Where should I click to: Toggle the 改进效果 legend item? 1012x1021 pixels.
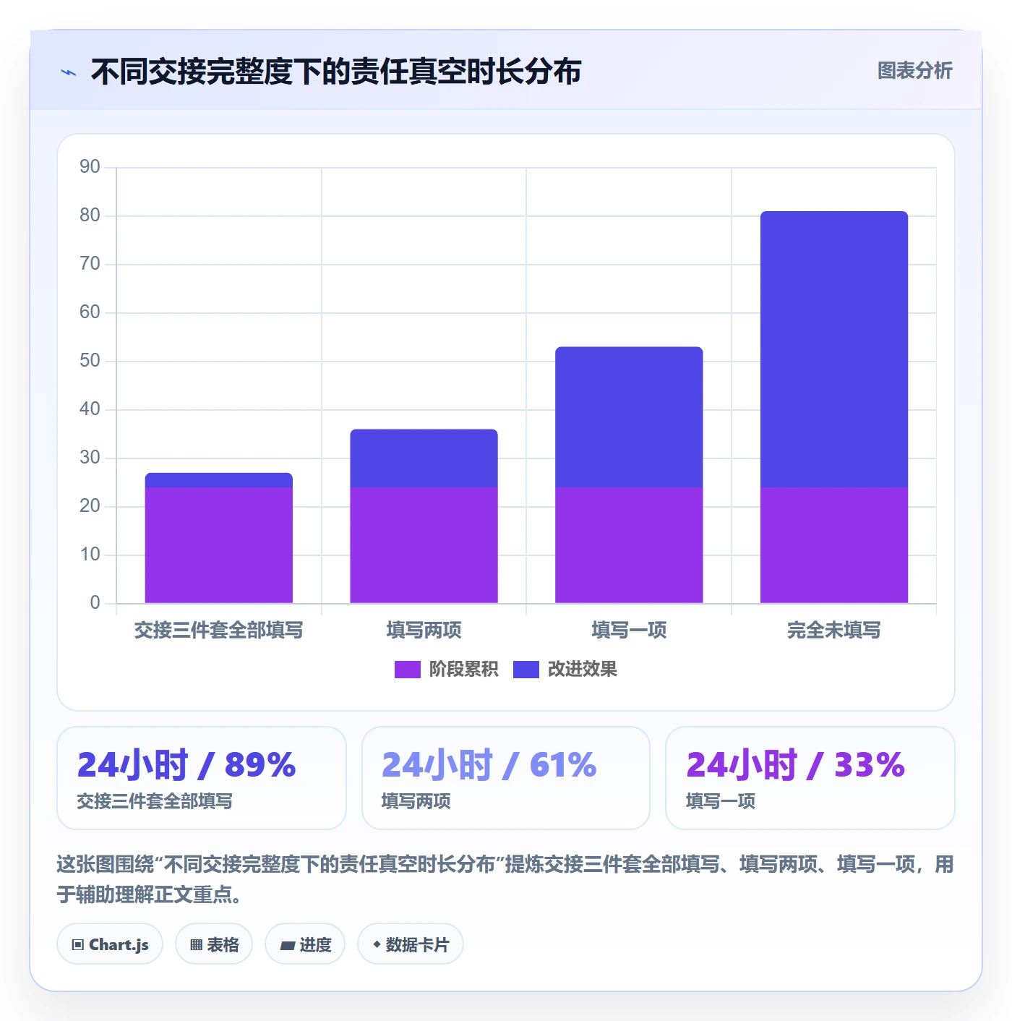[x=565, y=669]
